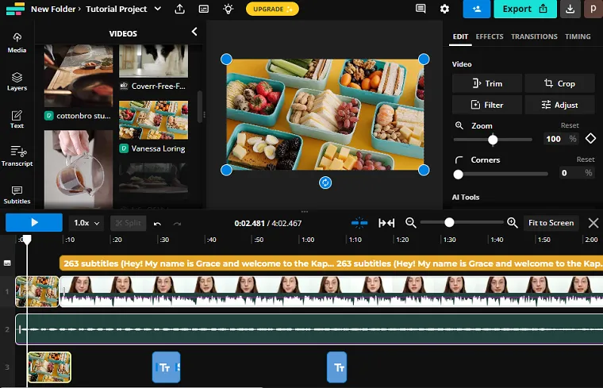Click the Corners slider handle
Screen dimensions: 603x388
pyautogui.click(x=459, y=174)
